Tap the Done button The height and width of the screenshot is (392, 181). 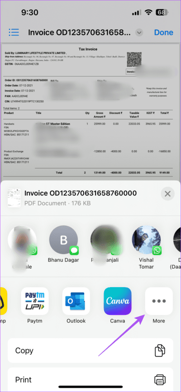pyautogui.click(x=163, y=33)
